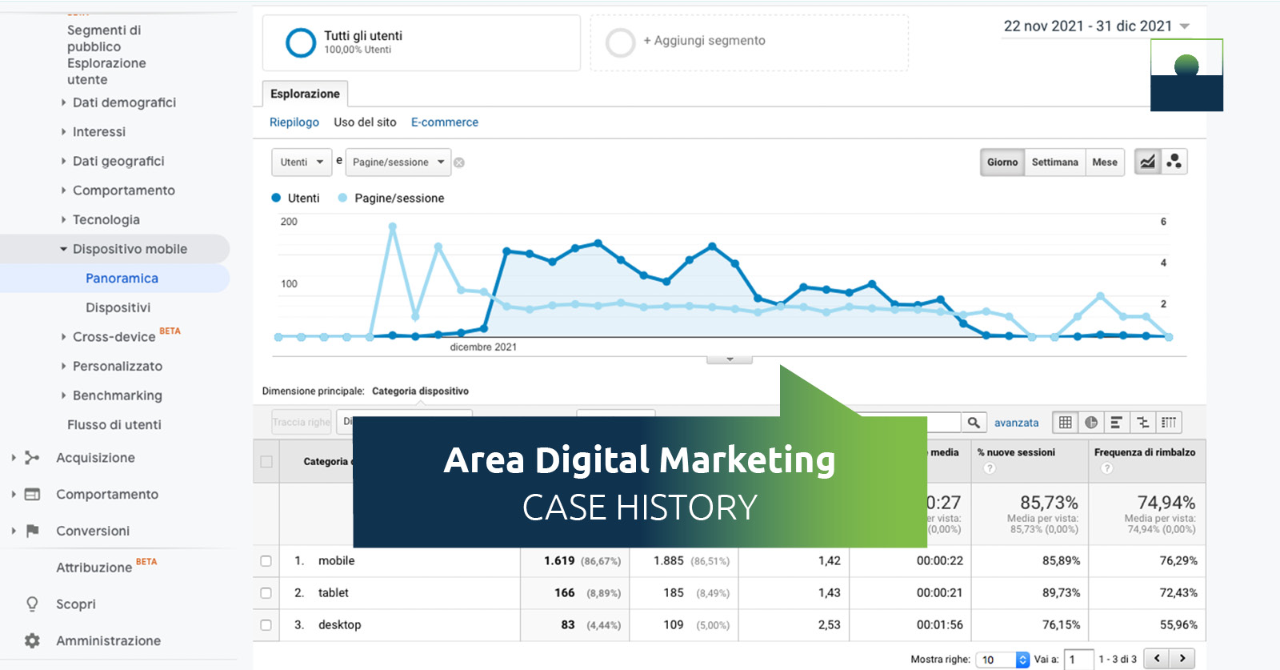Select the percentage pie view icon
Image resolution: width=1280 pixels, height=670 pixels.
click(1091, 423)
